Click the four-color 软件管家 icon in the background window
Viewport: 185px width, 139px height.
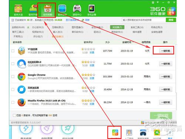point(115,132)
